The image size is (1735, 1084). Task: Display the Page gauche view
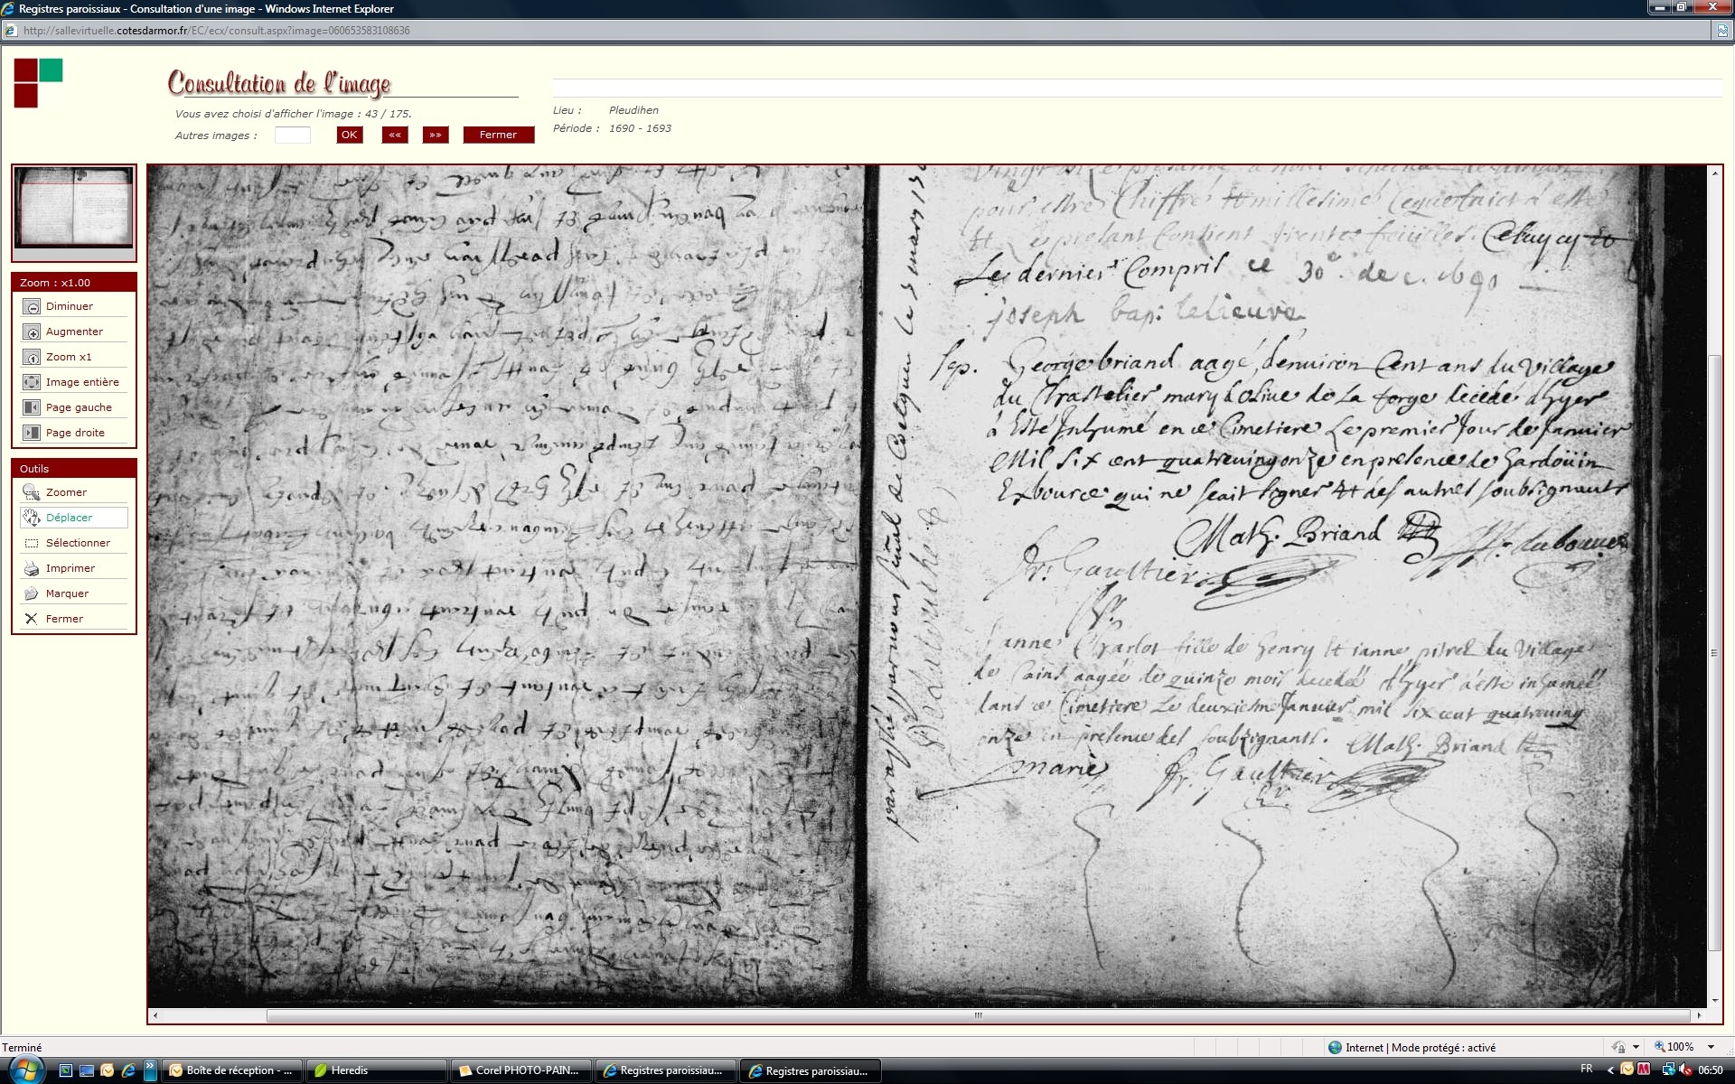32,407
